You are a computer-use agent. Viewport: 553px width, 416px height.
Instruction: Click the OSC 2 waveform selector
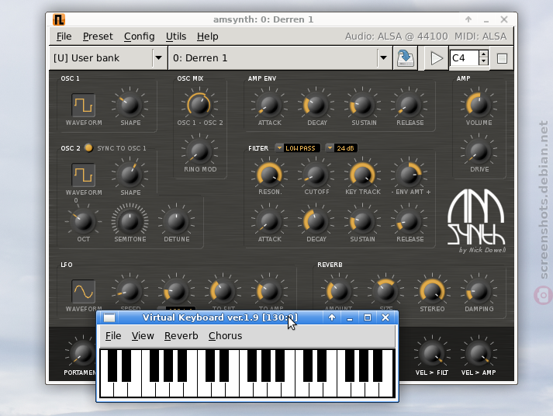click(x=84, y=175)
